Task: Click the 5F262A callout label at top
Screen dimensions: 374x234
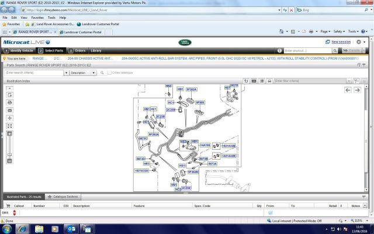Action: tap(192, 90)
